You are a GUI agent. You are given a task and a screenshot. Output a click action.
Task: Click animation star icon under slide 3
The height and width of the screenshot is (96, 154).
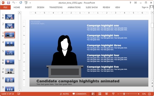(3, 36)
